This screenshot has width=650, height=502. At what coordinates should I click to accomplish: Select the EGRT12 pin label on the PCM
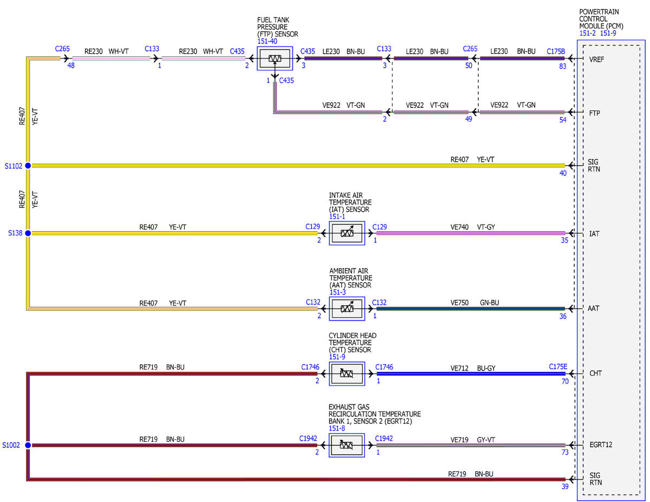point(602,445)
